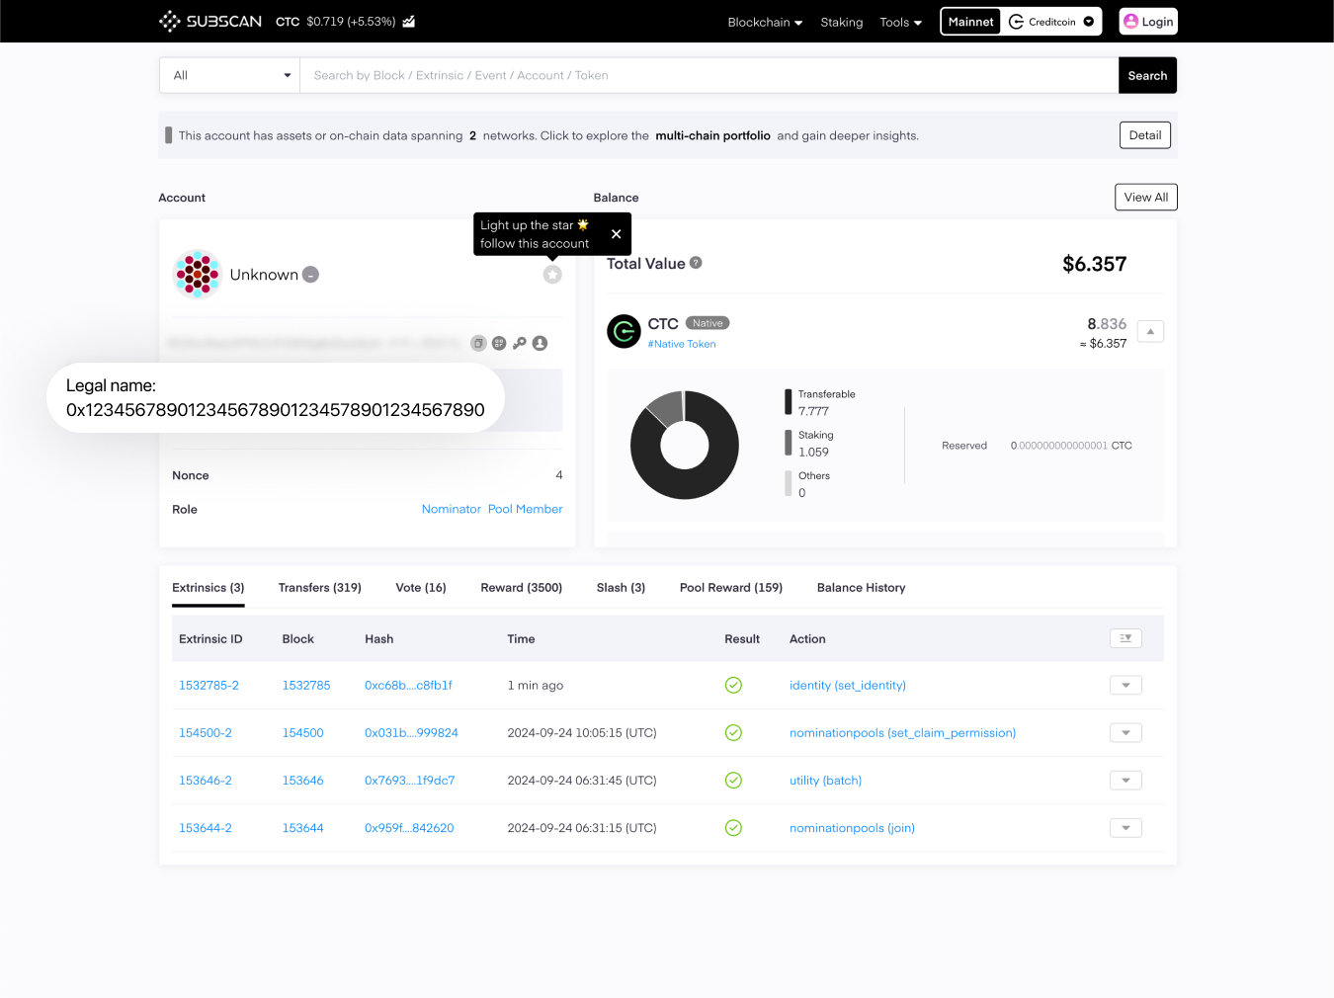Focus the search input field
Screen dimensions: 1334x998
pyautogui.click(x=709, y=75)
